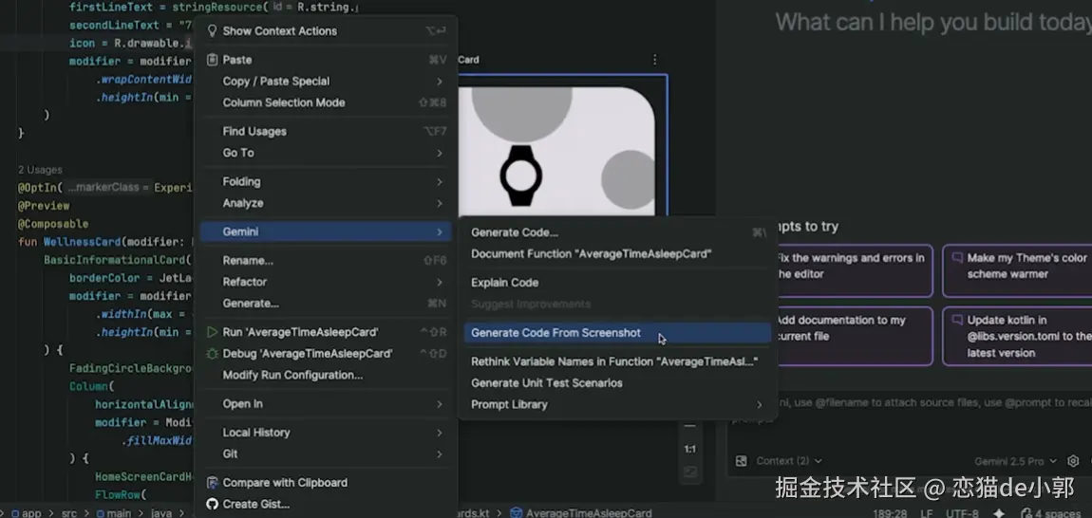The height and width of the screenshot is (518, 1092).
Task: Click the context attachment icon in Gemini panel
Action: [x=741, y=461]
